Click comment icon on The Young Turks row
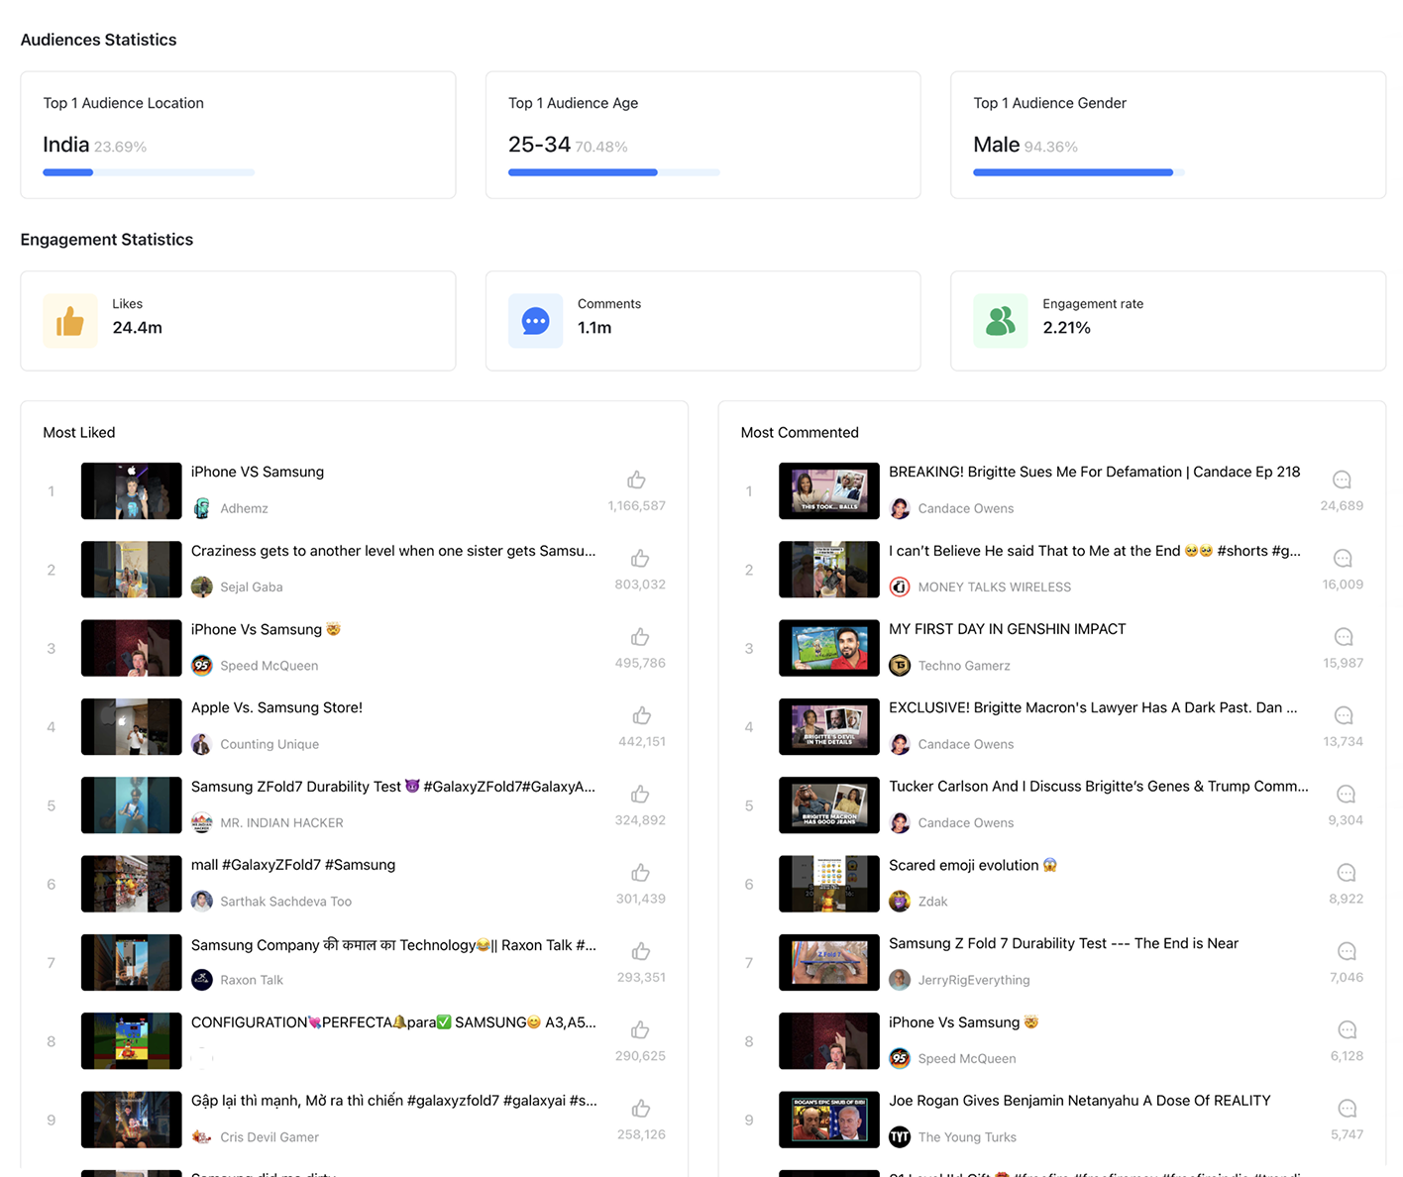This screenshot has height=1177, width=1403. [1347, 1108]
